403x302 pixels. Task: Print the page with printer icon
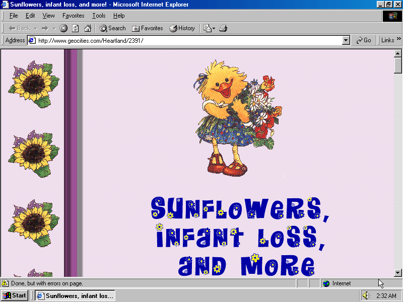point(223,28)
